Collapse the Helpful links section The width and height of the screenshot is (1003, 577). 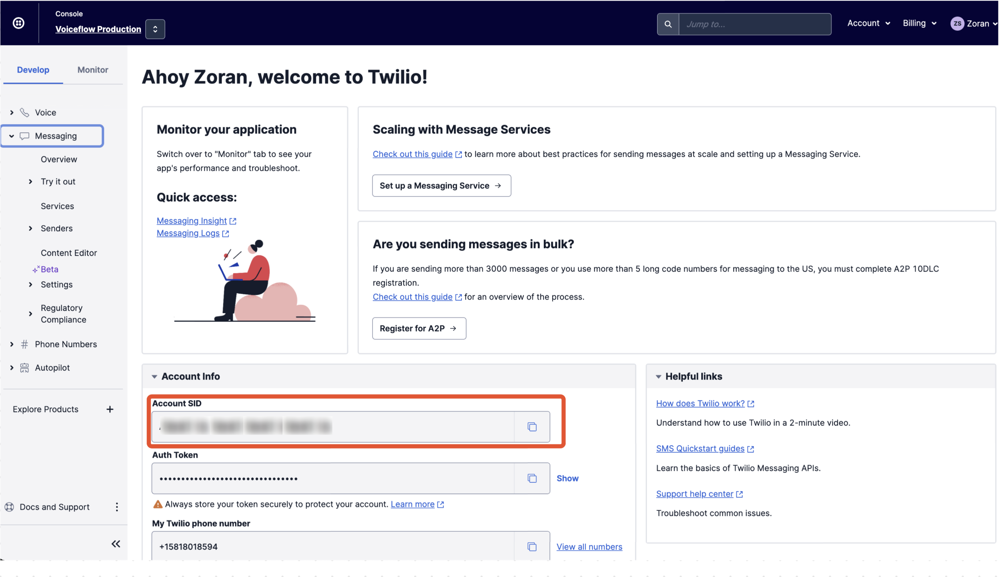(659, 377)
